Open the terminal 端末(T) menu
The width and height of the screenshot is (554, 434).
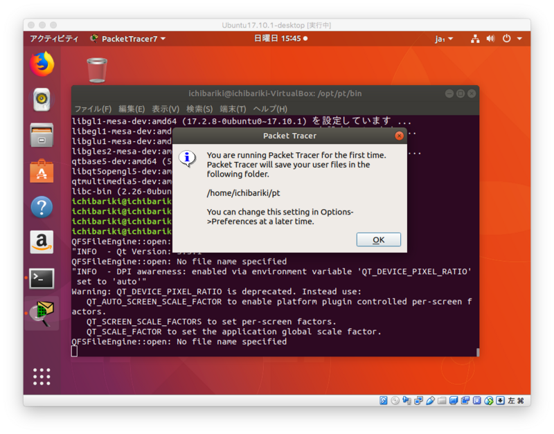pyautogui.click(x=233, y=109)
